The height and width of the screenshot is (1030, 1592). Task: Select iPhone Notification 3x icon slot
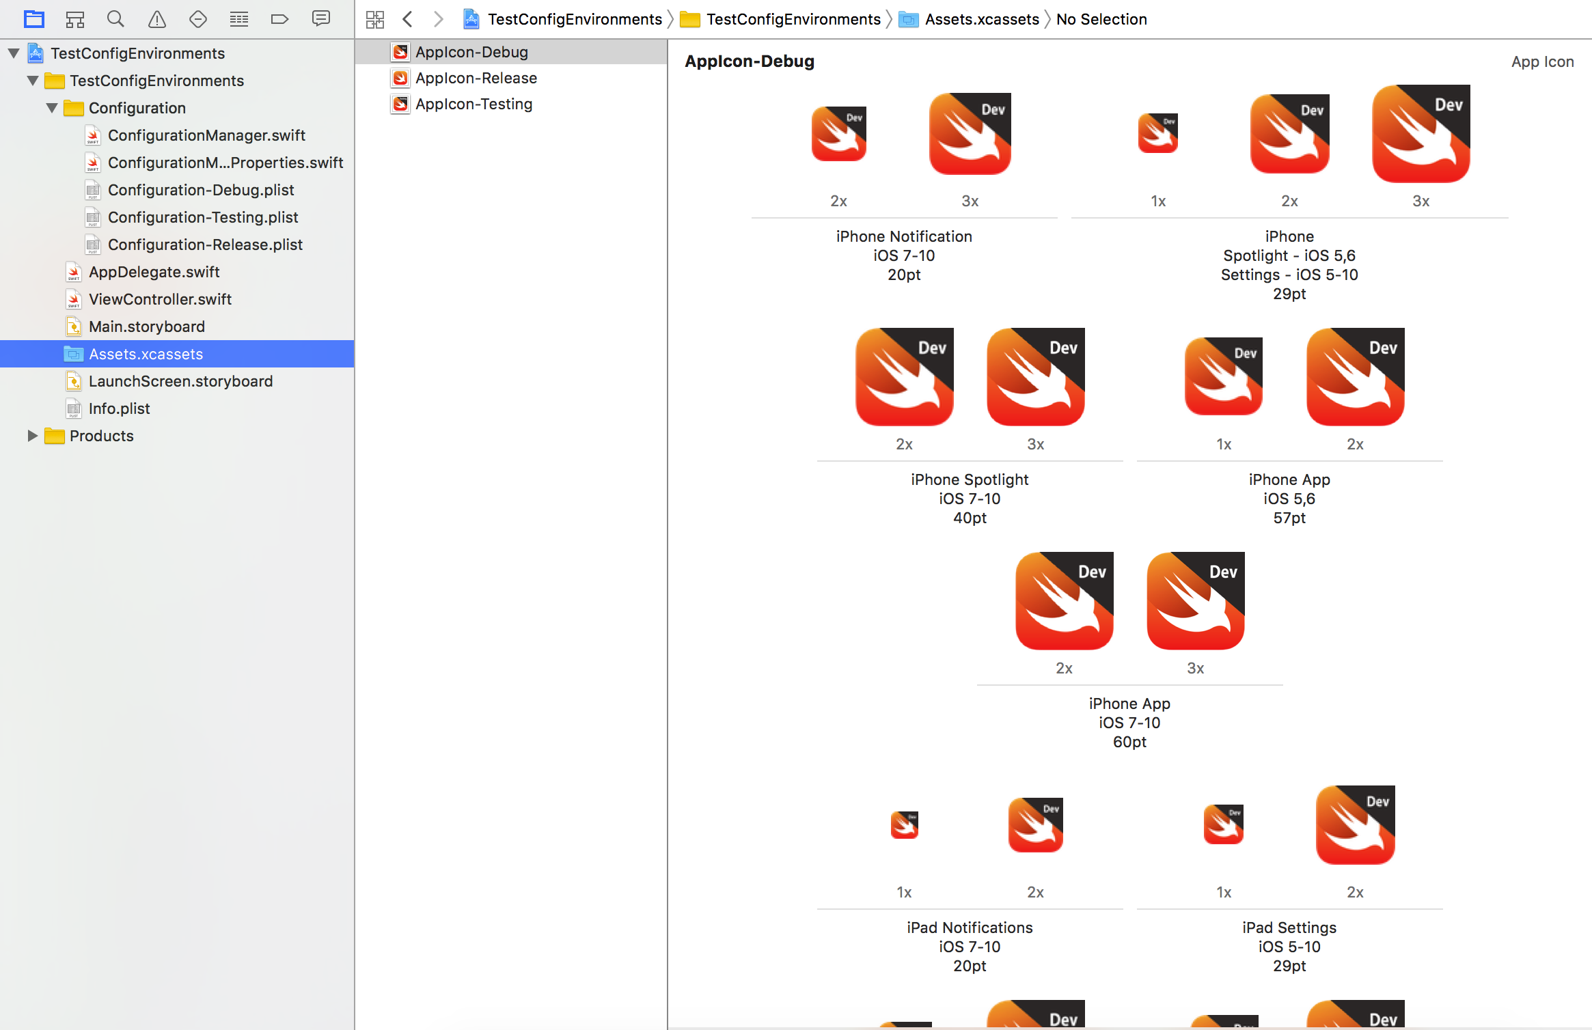(970, 134)
